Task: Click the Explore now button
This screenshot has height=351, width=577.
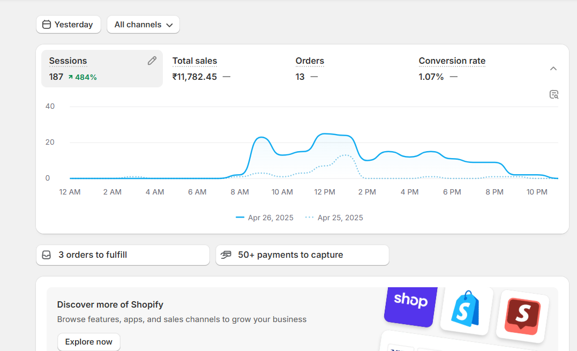Action: [89, 342]
